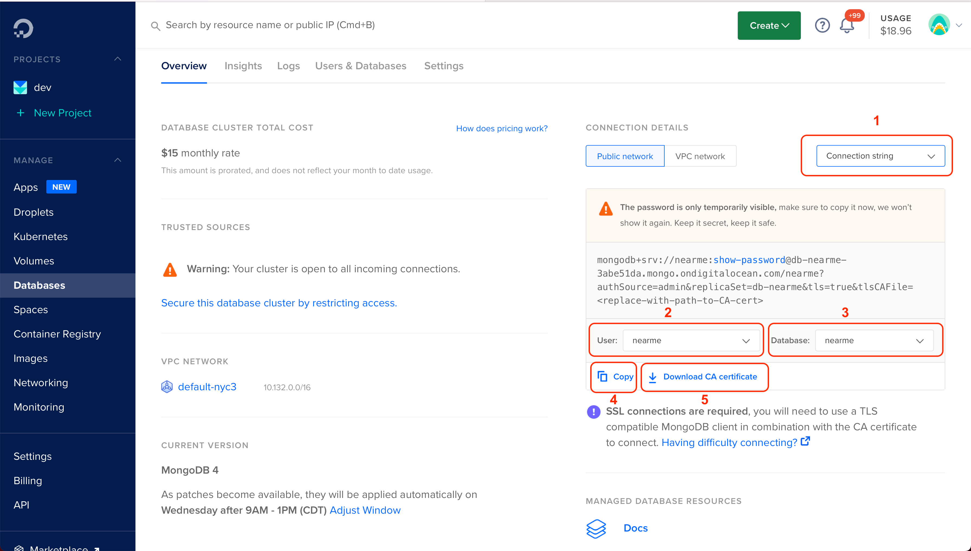Switch to the Insights tab
Viewport: 971px width, 551px height.
click(x=243, y=66)
